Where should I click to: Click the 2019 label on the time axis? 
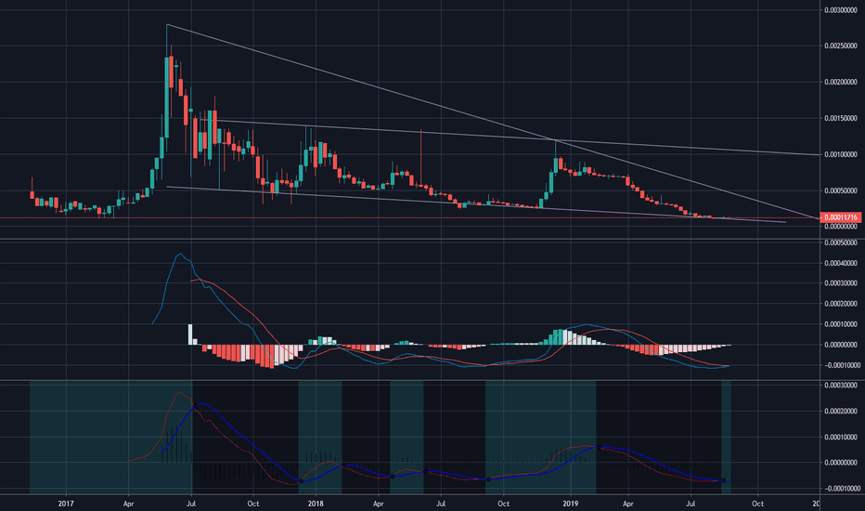(x=571, y=504)
